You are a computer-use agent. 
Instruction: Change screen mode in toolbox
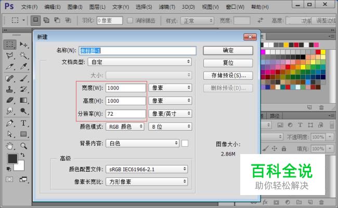point(23,179)
